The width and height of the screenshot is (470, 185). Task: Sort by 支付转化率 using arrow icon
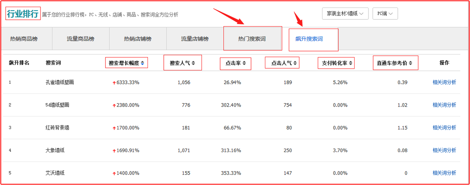351,63
